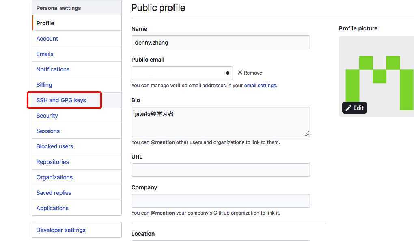The width and height of the screenshot is (414, 241).
Task: Open Notifications in the sidebar
Action: [53, 69]
